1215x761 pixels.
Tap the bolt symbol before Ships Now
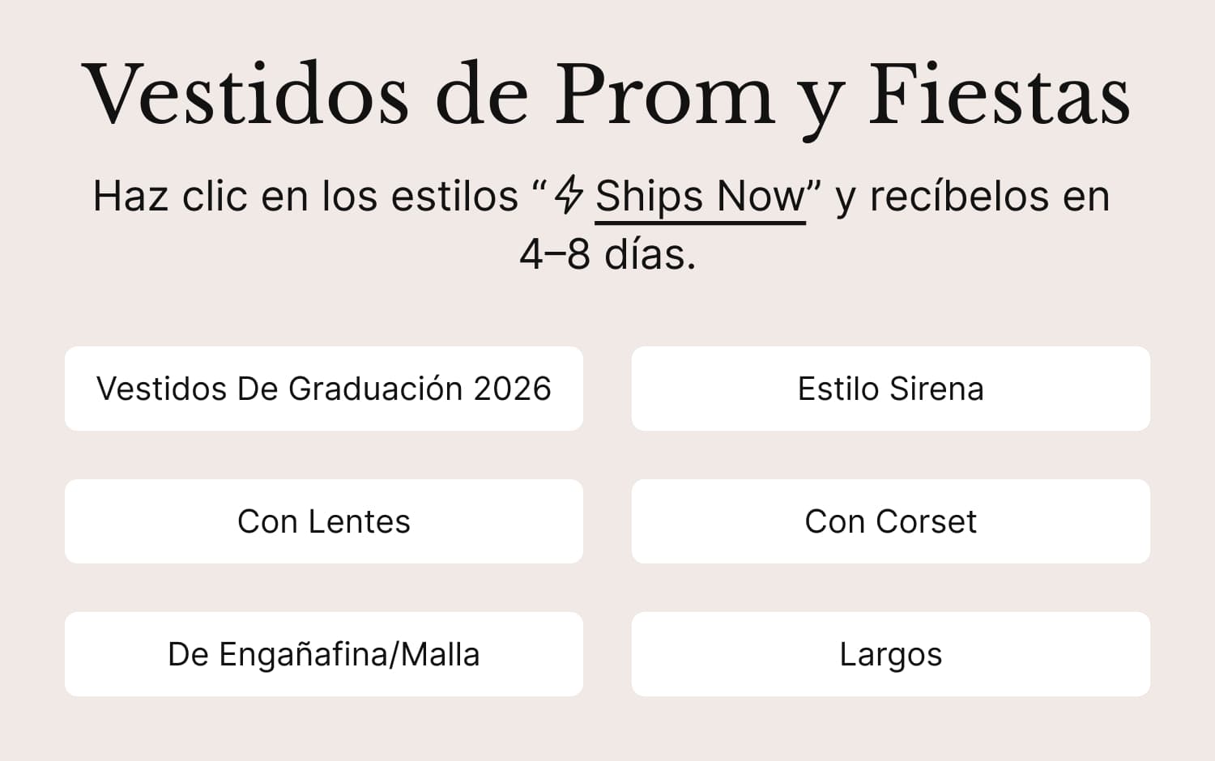569,195
